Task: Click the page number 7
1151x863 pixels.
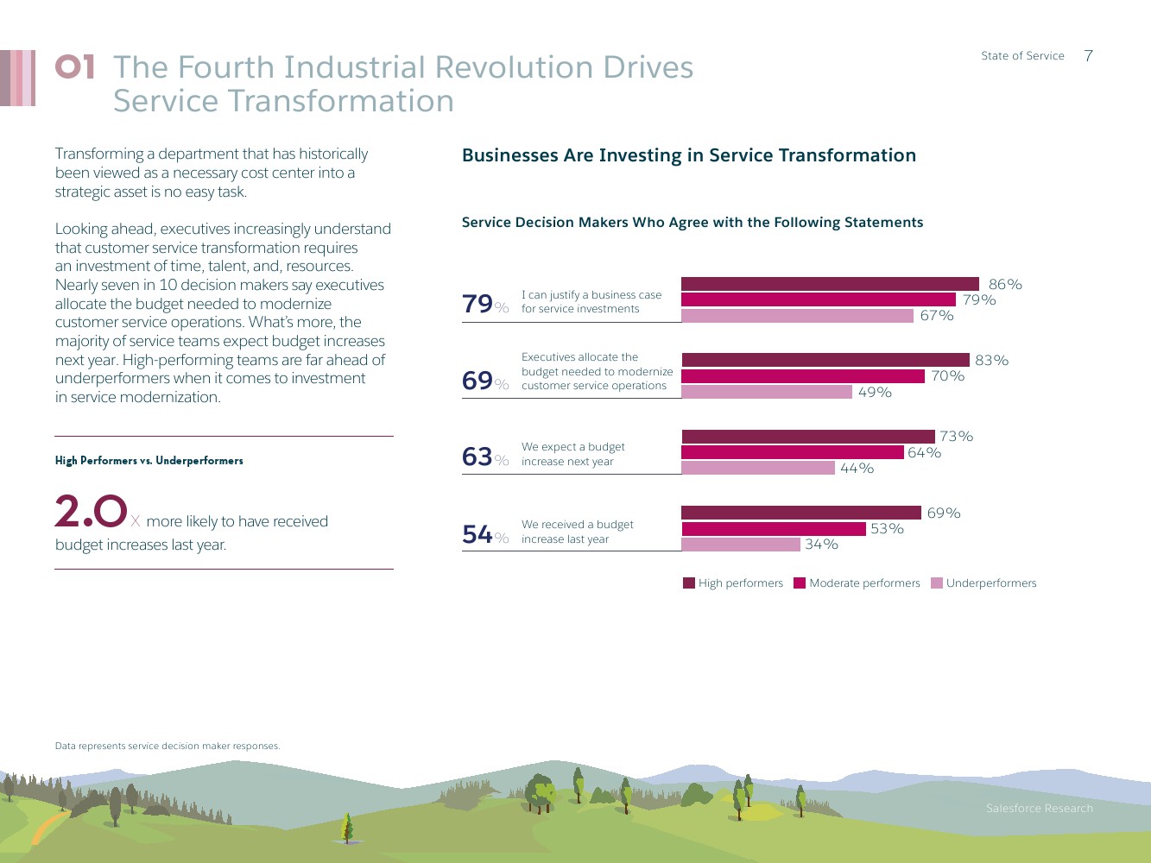Action: point(1088,56)
